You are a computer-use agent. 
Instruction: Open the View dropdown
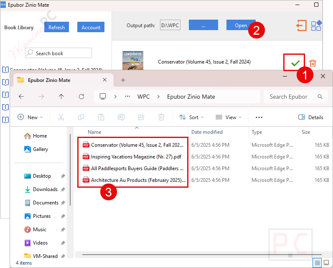pyautogui.click(x=229, y=117)
